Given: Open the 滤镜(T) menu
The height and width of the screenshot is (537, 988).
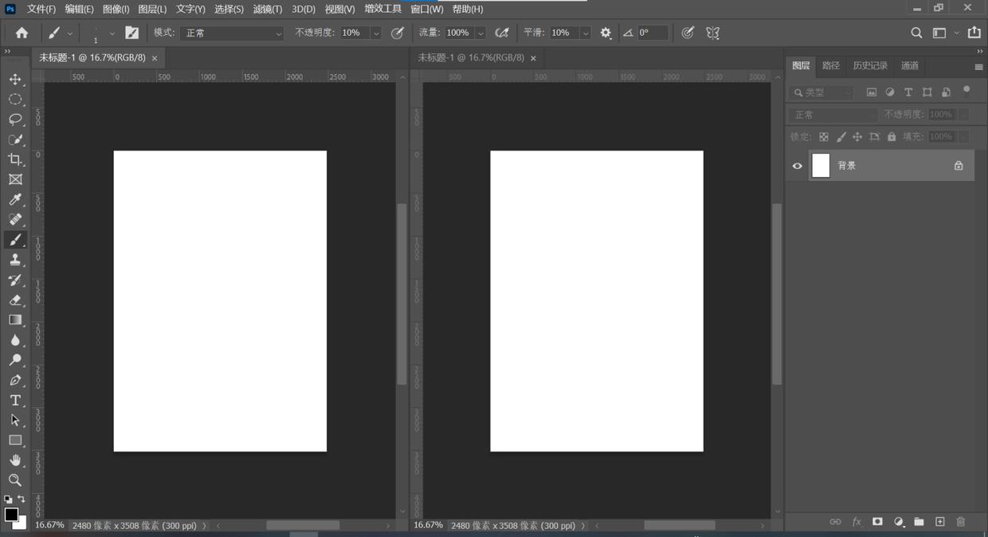Looking at the screenshot, I should [267, 9].
